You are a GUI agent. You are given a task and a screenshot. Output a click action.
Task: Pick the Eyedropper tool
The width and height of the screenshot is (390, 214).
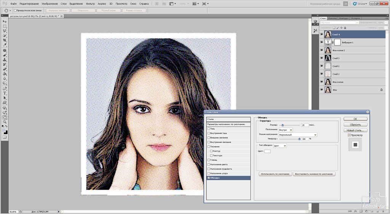[5, 45]
